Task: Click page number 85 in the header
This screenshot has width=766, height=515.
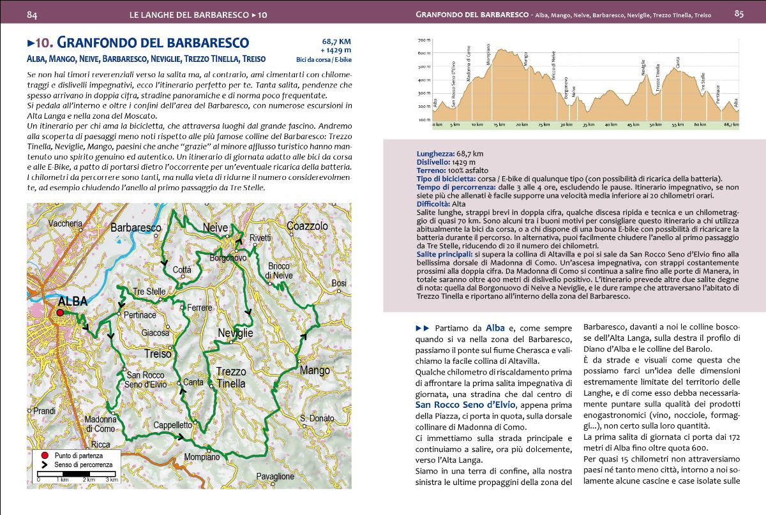Action: 739,13
